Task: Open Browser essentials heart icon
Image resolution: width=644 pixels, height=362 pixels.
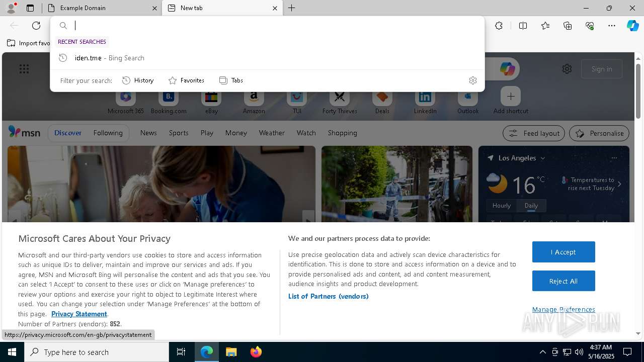Action: coord(590,26)
